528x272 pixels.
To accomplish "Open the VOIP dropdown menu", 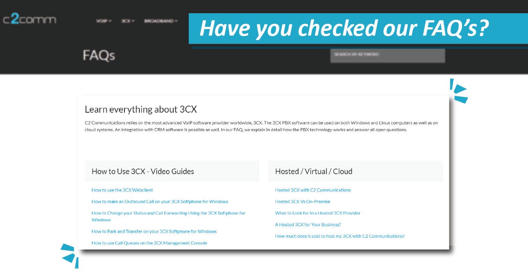I will click(104, 21).
